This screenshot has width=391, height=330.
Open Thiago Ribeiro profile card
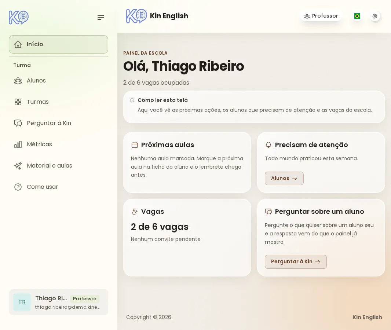(x=58, y=302)
